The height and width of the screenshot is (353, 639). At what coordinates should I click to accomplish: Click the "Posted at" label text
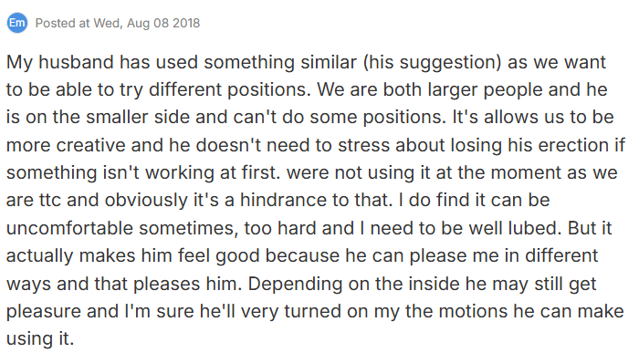(x=62, y=23)
